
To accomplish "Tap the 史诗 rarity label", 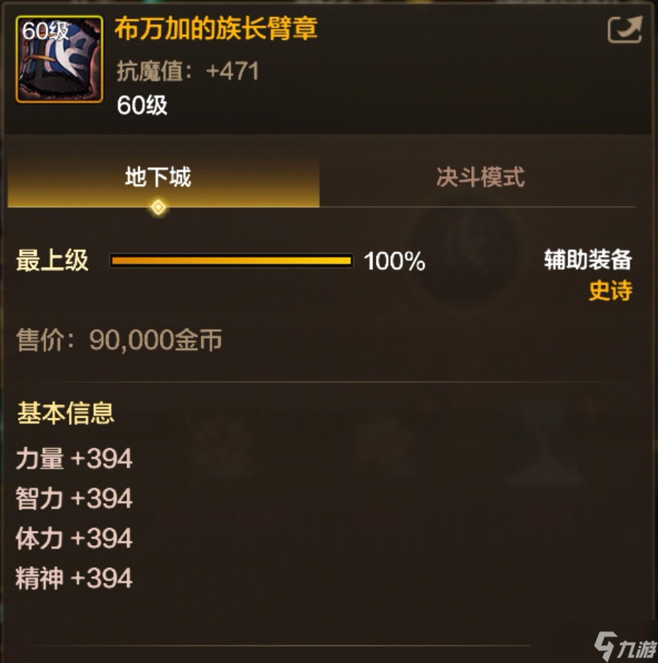I will coord(610,291).
